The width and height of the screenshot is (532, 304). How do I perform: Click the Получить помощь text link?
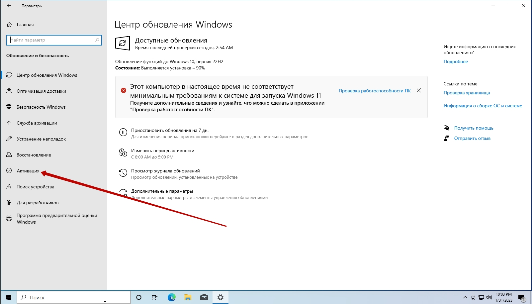474,128
